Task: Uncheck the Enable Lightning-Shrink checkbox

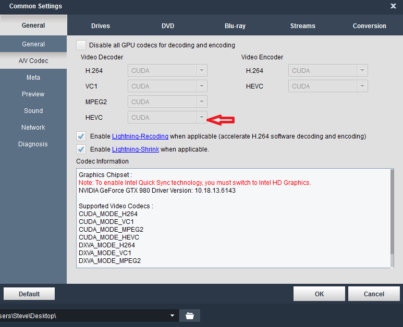Action: point(81,149)
